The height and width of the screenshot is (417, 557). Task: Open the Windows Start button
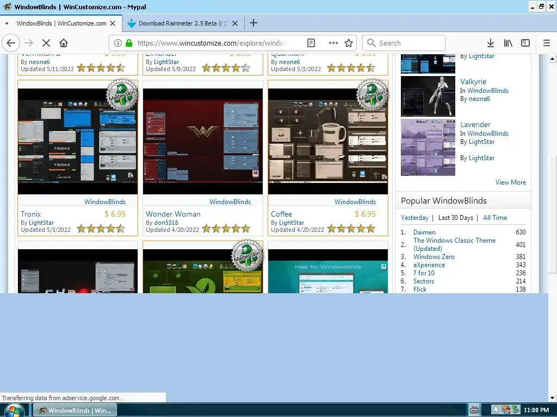[14, 410]
